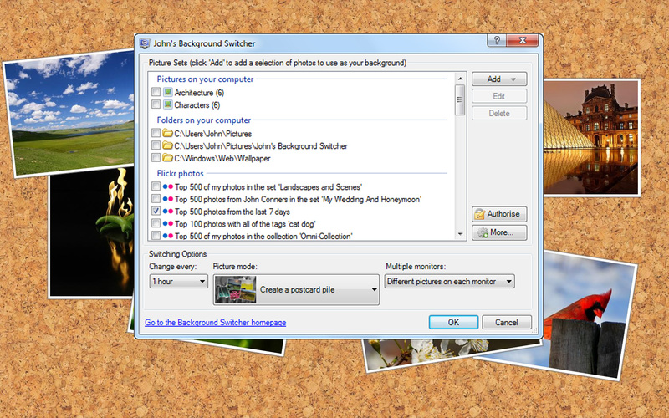Check the C:\Windows\Web\Wallpaper folder checkbox

coord(156,158)
